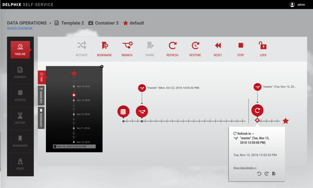Screen dimensions: 313x188
Task: Open the USAGE panel in the sidebar
Action: click(20, 164)
